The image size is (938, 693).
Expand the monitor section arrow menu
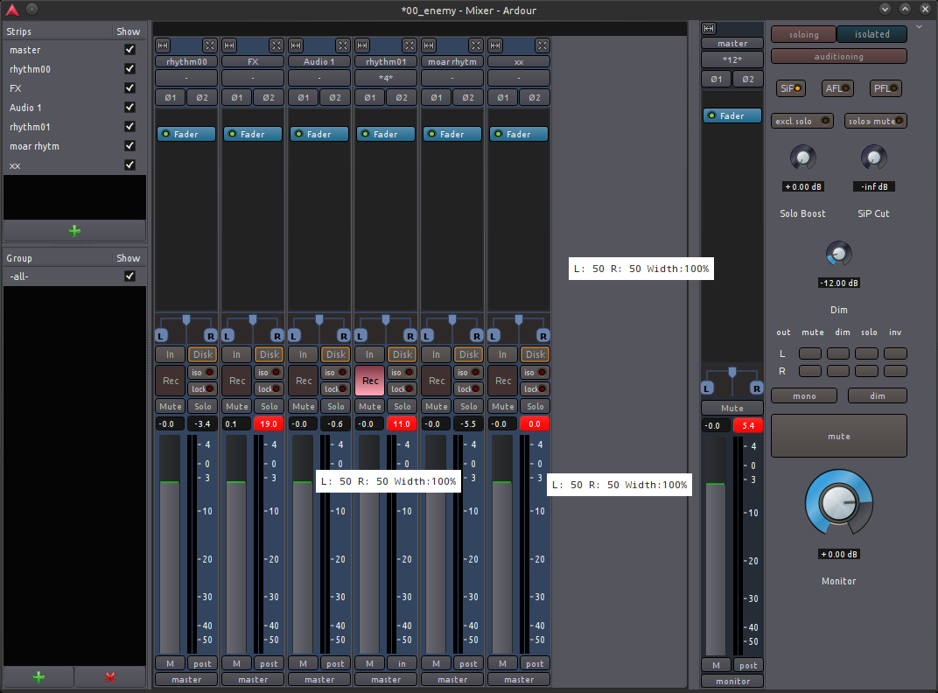click(x=919, y=27)
